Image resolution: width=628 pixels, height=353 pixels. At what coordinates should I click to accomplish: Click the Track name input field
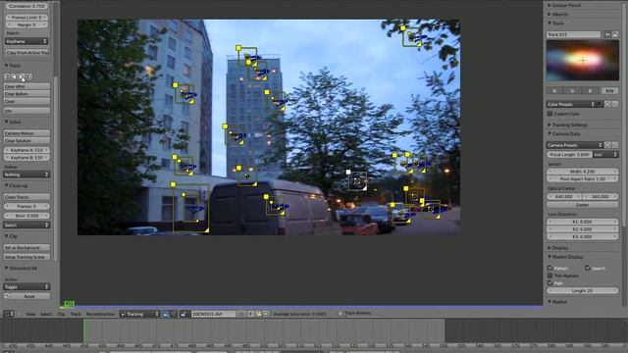point(574,35)
